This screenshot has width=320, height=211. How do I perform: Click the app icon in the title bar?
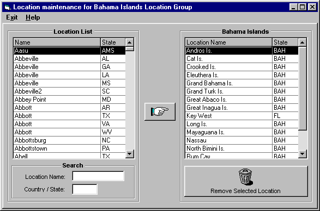pyautogui.click(x=8, y=7)
